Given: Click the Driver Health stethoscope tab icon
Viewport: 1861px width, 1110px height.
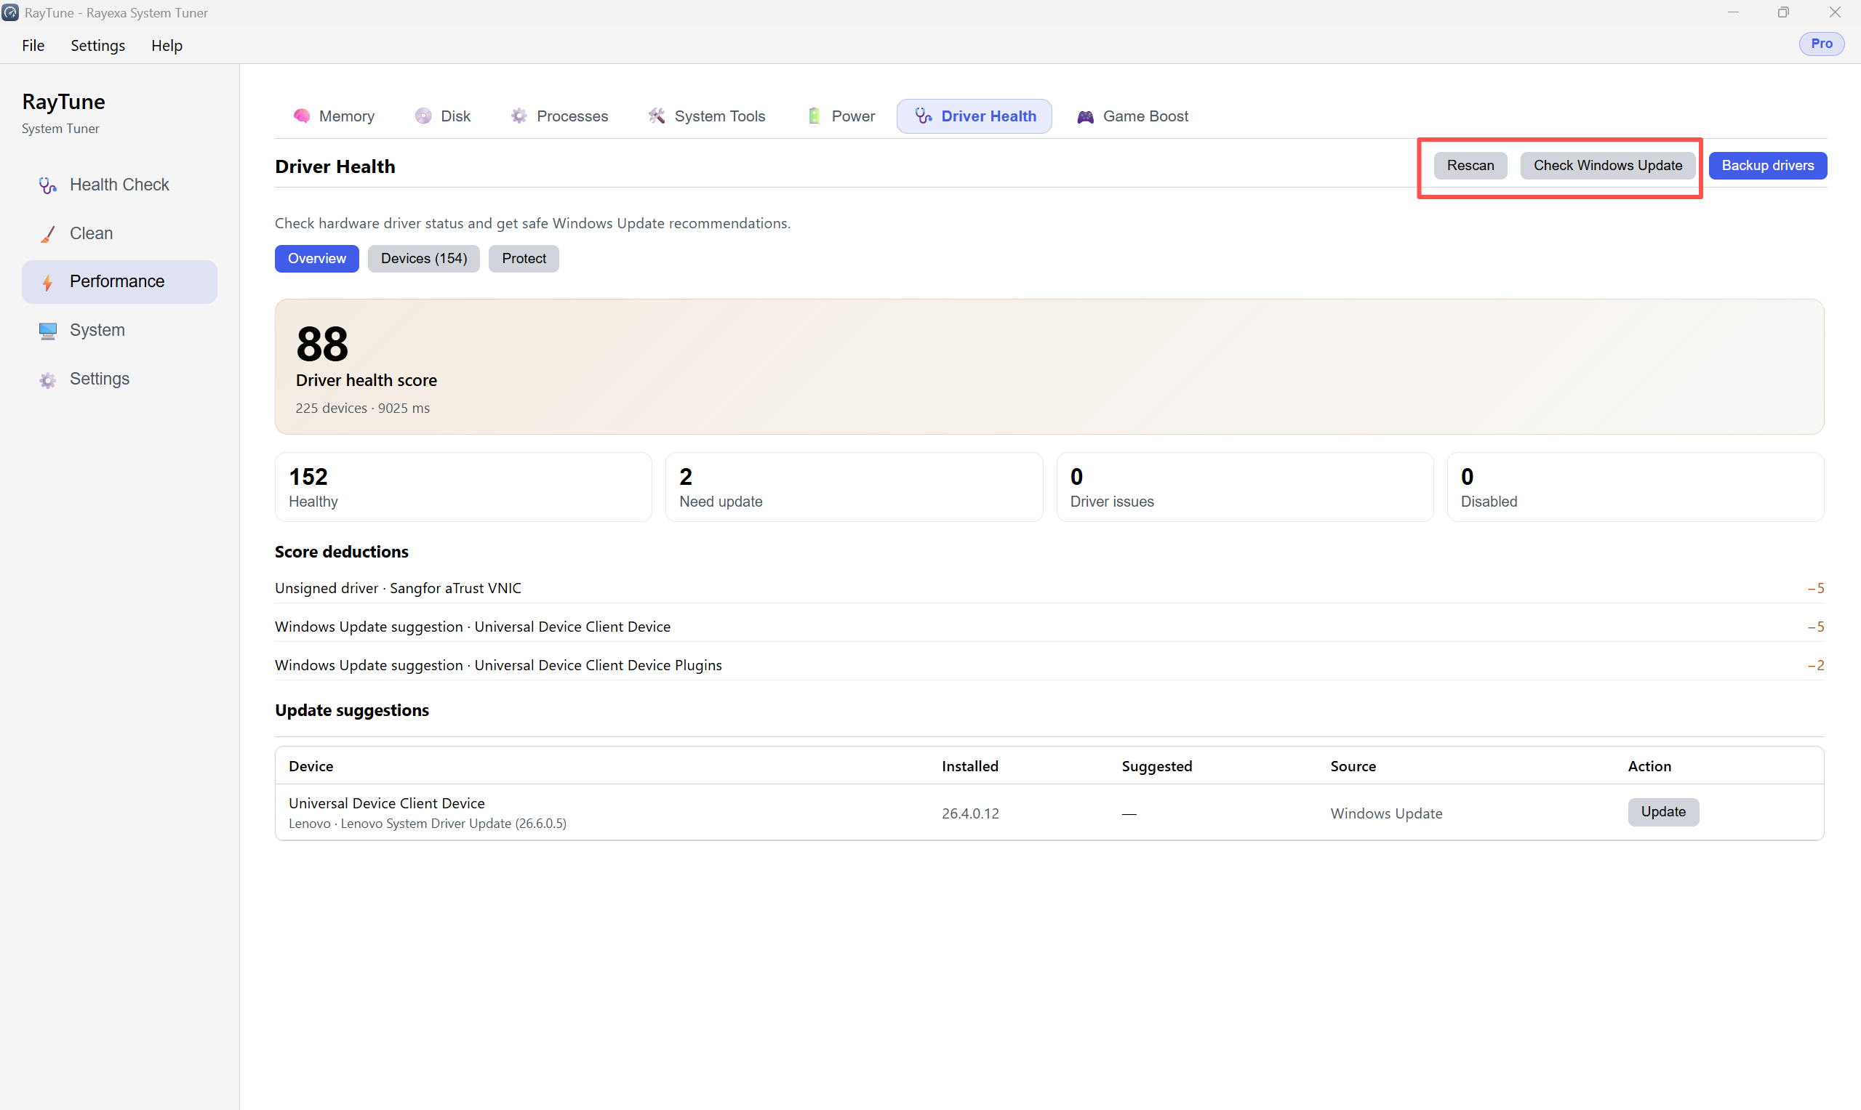Looking at the screenshot, I should tap(924, 116).
